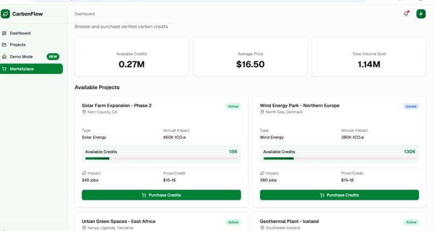This screenshot has width=434, height=231.
Task: Click Active badge on Solar Farm card
Action: [233, 106]
